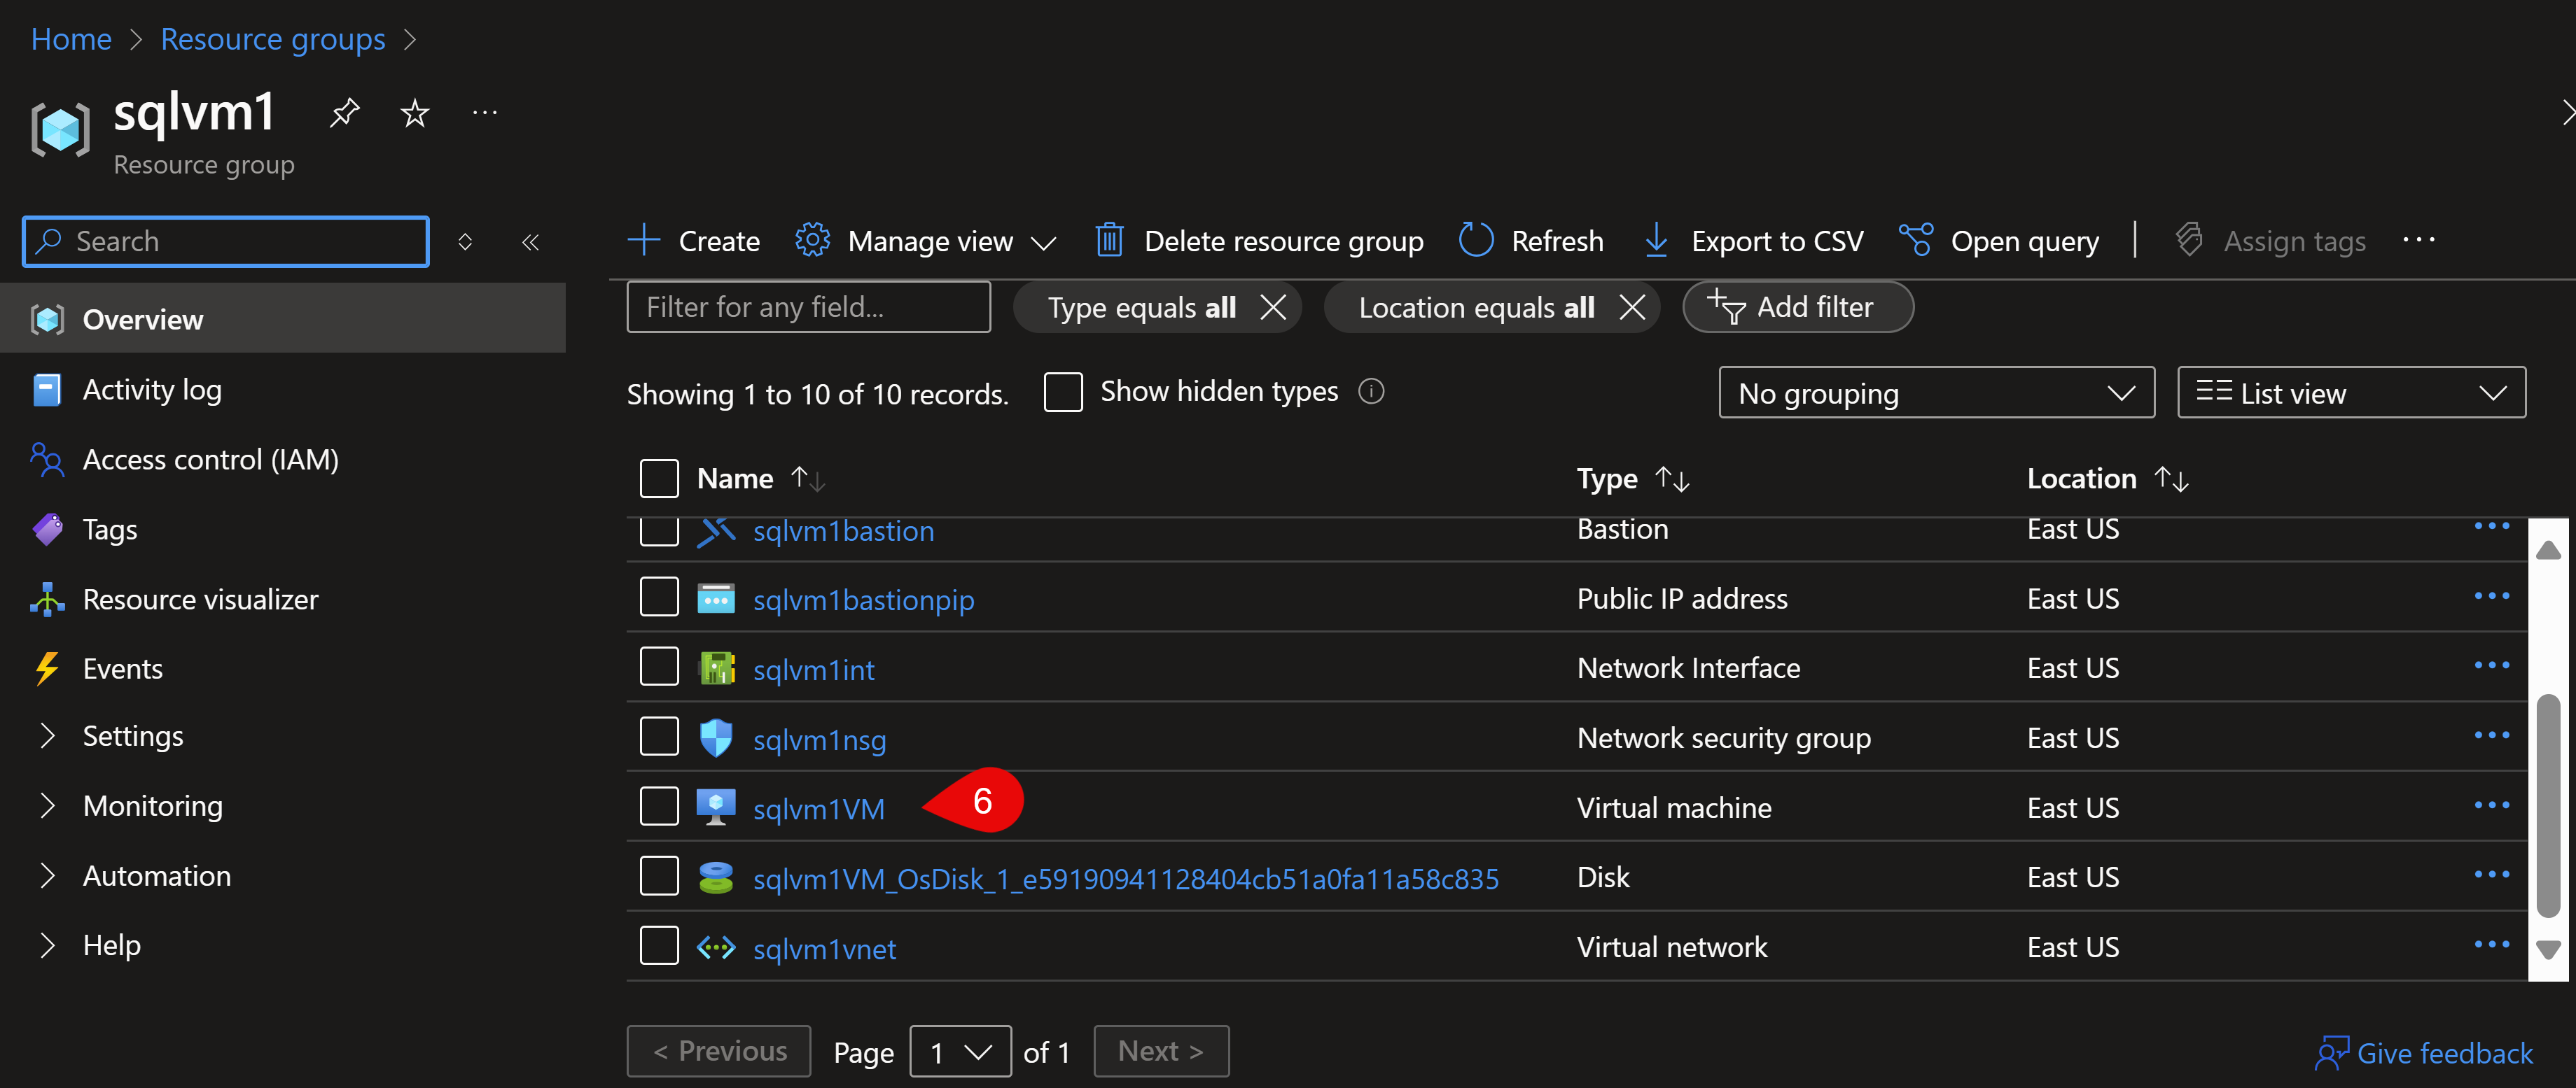Open the sqlvm1vnet resource link

[x=824, y=948]
